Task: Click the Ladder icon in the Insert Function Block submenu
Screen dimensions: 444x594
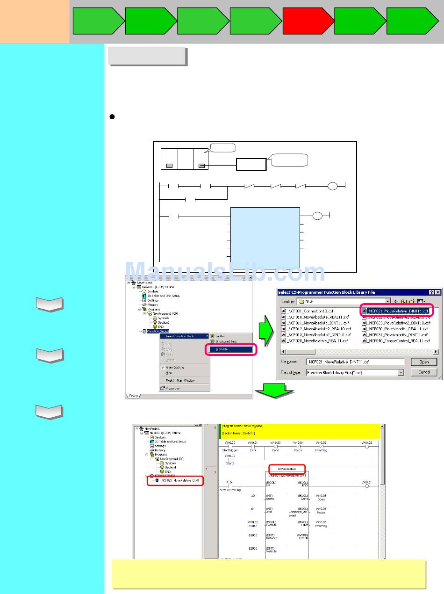Action: click(212, 336)
